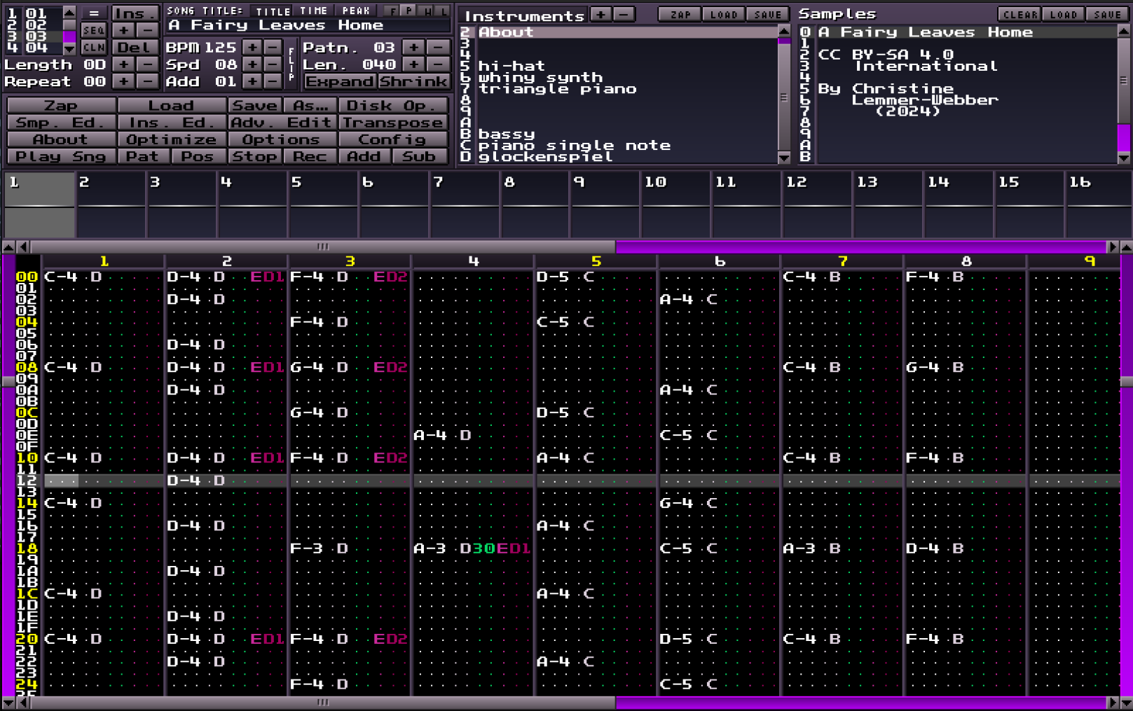Click the Optimize button
The width and height of the screenshot is (1133, 711).
(x=172, y=139)
